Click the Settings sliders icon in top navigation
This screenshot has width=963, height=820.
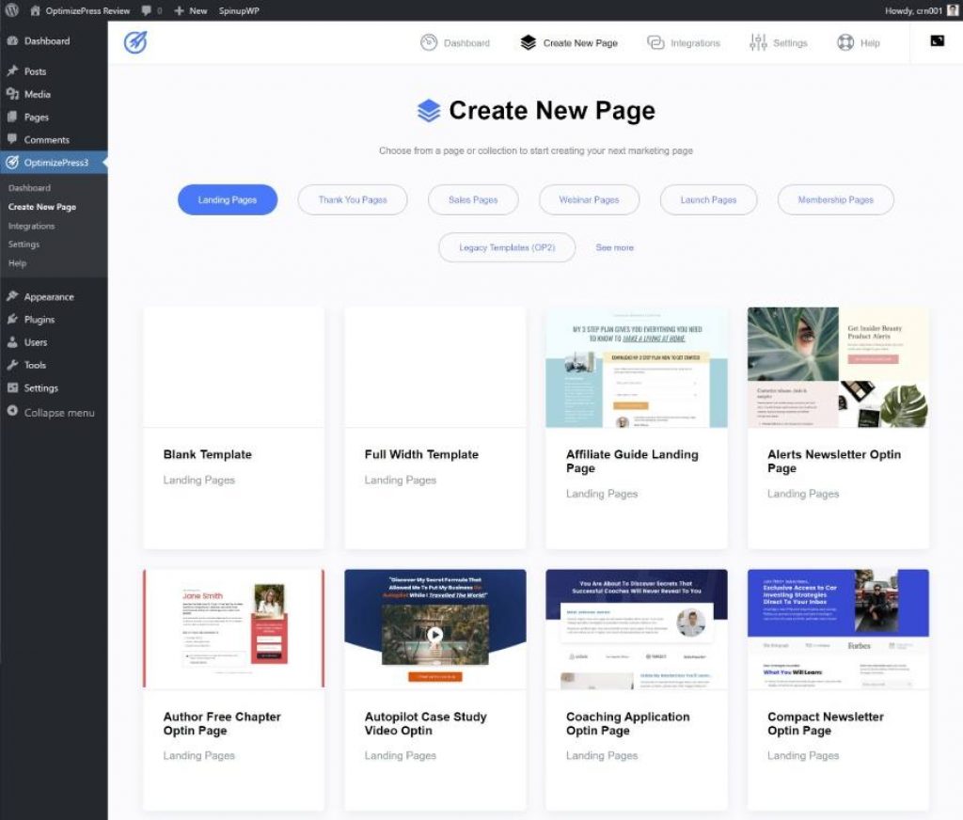(x=758, y=42)
